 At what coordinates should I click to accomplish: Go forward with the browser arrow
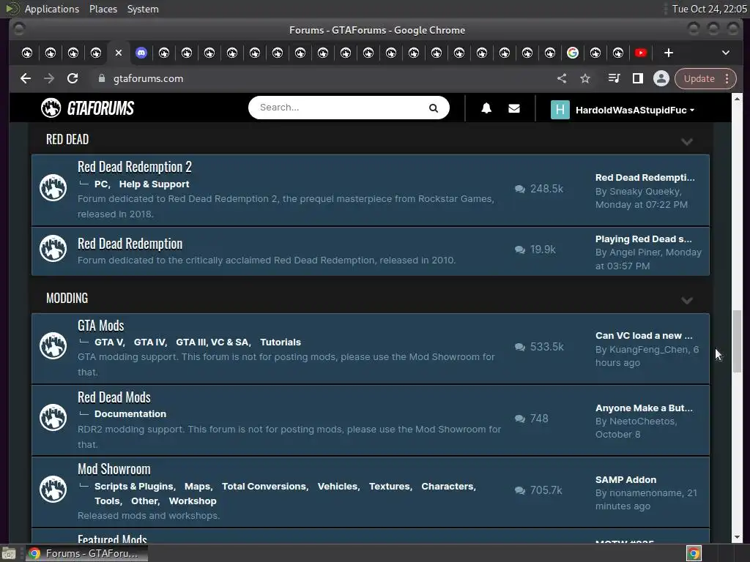point(49,78)
